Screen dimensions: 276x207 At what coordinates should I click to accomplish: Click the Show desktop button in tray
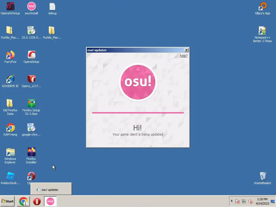273,201
